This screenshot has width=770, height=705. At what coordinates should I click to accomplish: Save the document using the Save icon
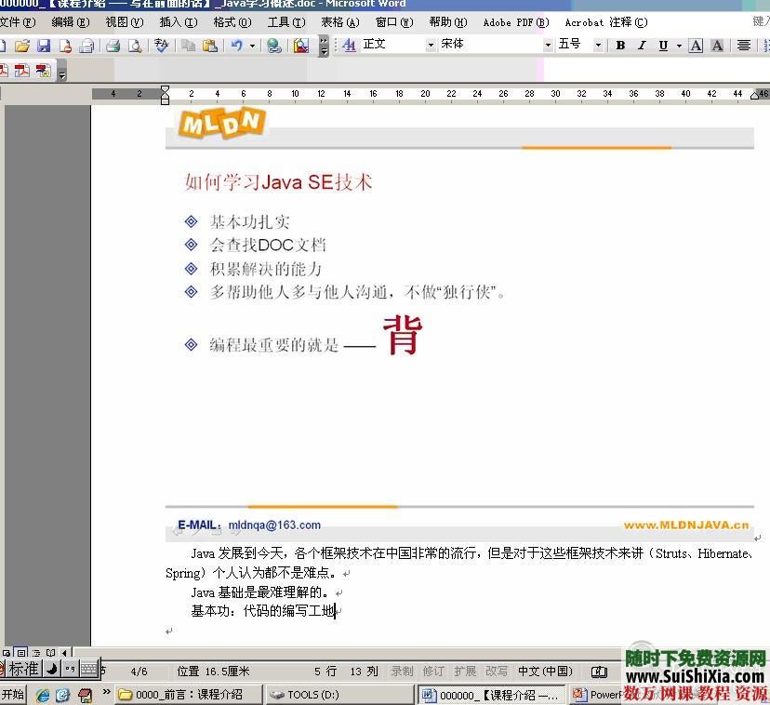coord(44,45)
